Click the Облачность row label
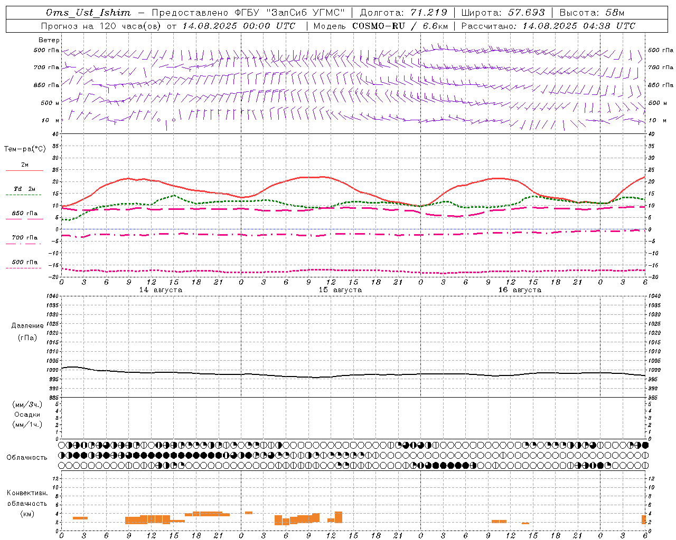The height and width of the screenshot is (540, 676). (x=27, y=457)
